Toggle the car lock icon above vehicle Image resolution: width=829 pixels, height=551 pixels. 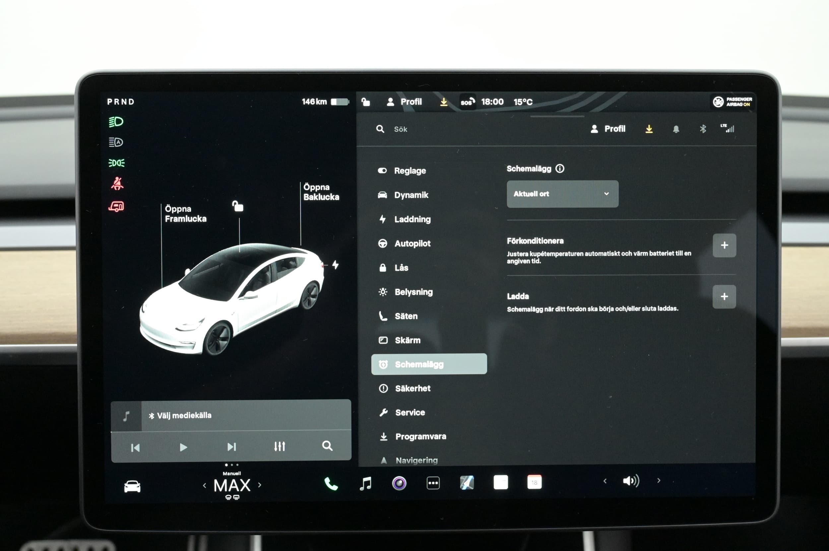[238, 206]
